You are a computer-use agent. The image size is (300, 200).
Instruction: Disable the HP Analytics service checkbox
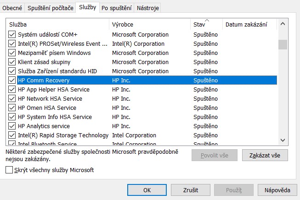(12, 126)
